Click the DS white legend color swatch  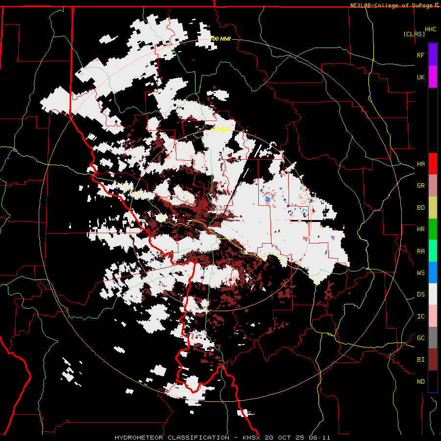point(433,294)
